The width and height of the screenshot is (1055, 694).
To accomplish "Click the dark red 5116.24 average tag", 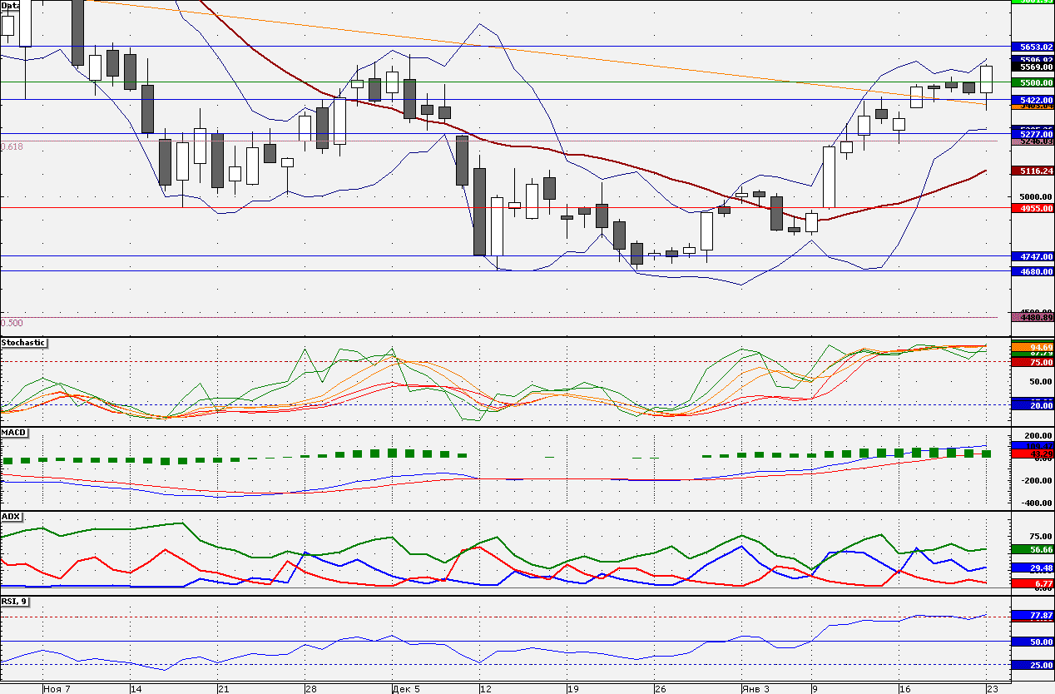I will [x=1032, y=171].
